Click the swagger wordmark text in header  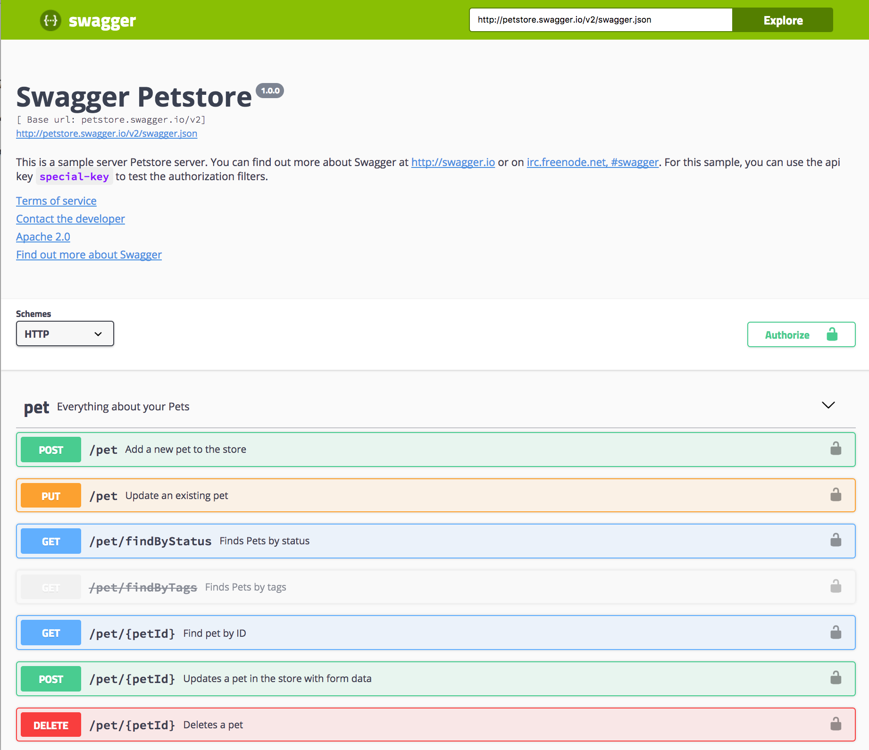point(102,21)
